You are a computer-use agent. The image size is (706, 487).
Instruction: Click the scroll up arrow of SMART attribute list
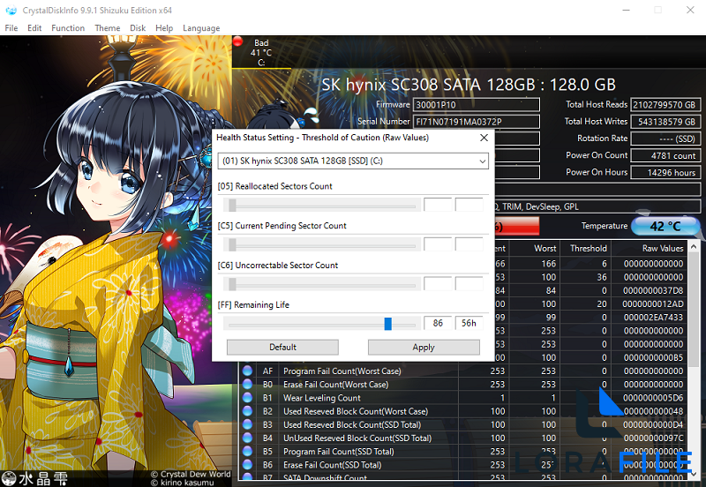pyautogui.click(x=694, y=247)
